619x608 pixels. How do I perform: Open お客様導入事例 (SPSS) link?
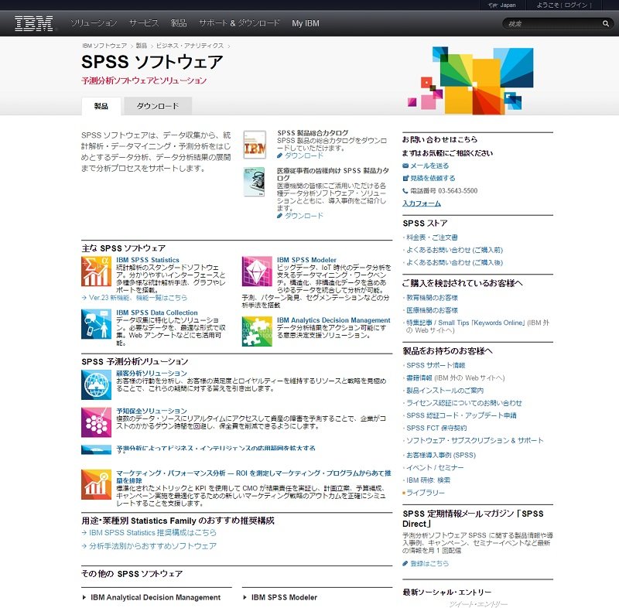[441, 456]
